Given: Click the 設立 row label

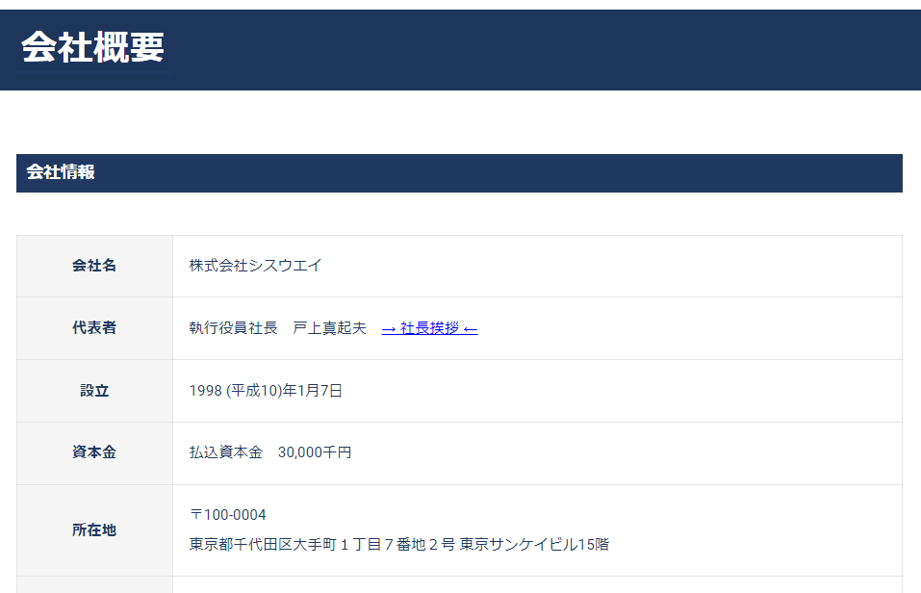Looking at the screenshot, I should point(94,391).
